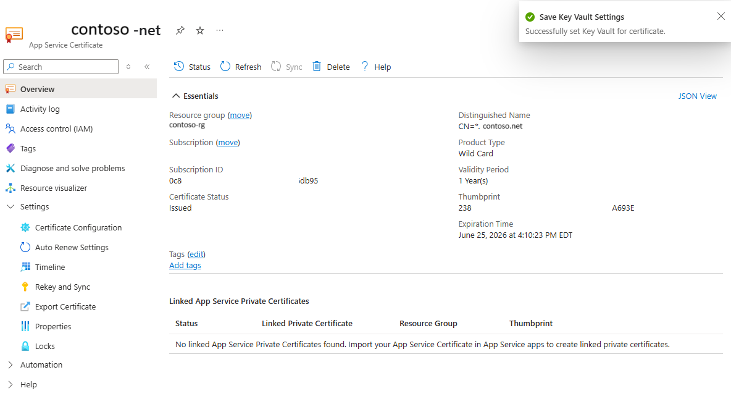Screen dimensions: 731x396
Task: Open Access control (IAM)
Action: click(x=56, y=129)
